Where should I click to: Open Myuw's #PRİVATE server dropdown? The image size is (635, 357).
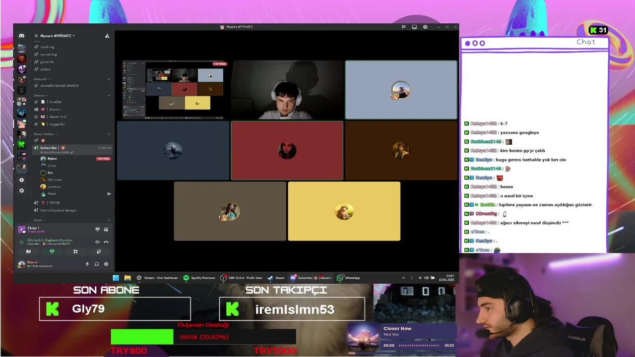(x=58, y=36)
